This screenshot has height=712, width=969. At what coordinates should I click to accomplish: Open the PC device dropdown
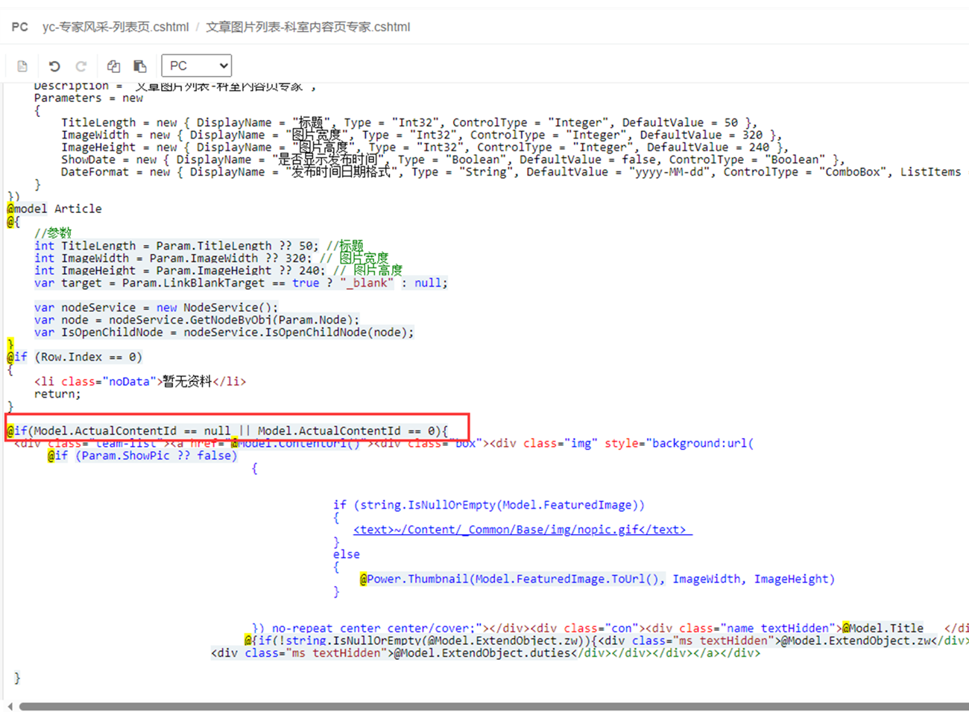tap(197, 66)
